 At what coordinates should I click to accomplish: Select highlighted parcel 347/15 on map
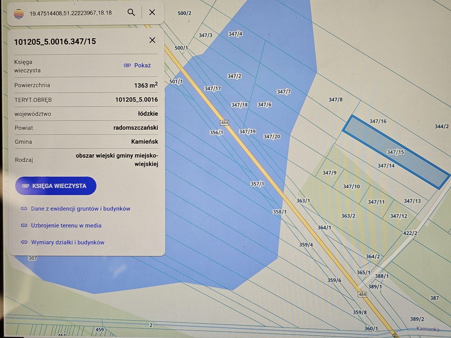395,152
